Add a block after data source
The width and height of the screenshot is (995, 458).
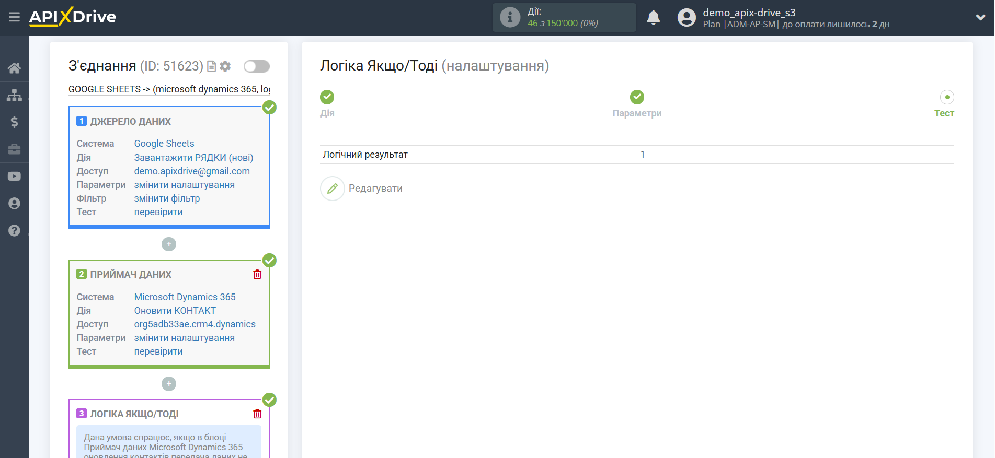click(169, 244)
